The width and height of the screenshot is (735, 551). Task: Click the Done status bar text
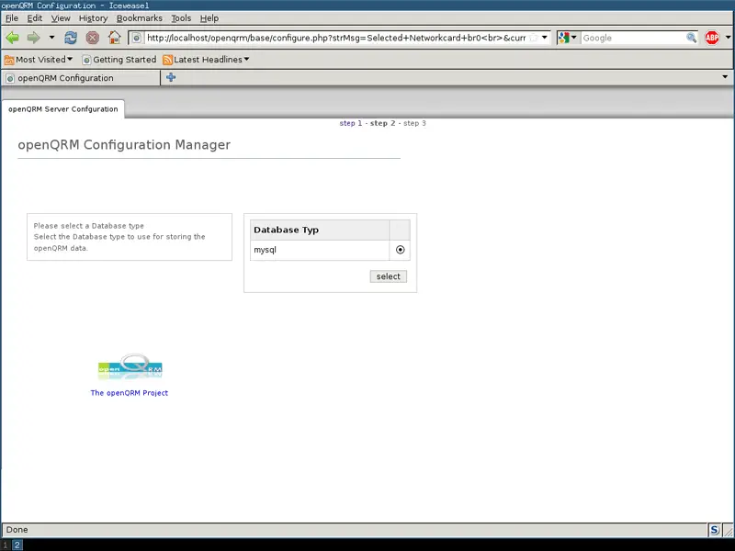click(17, 530)
